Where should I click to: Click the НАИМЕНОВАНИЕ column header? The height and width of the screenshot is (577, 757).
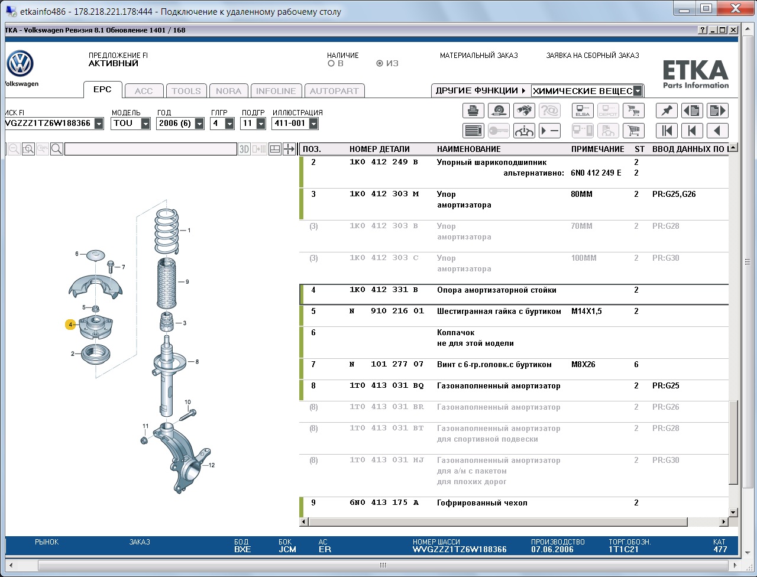click(x=469, y=149)
